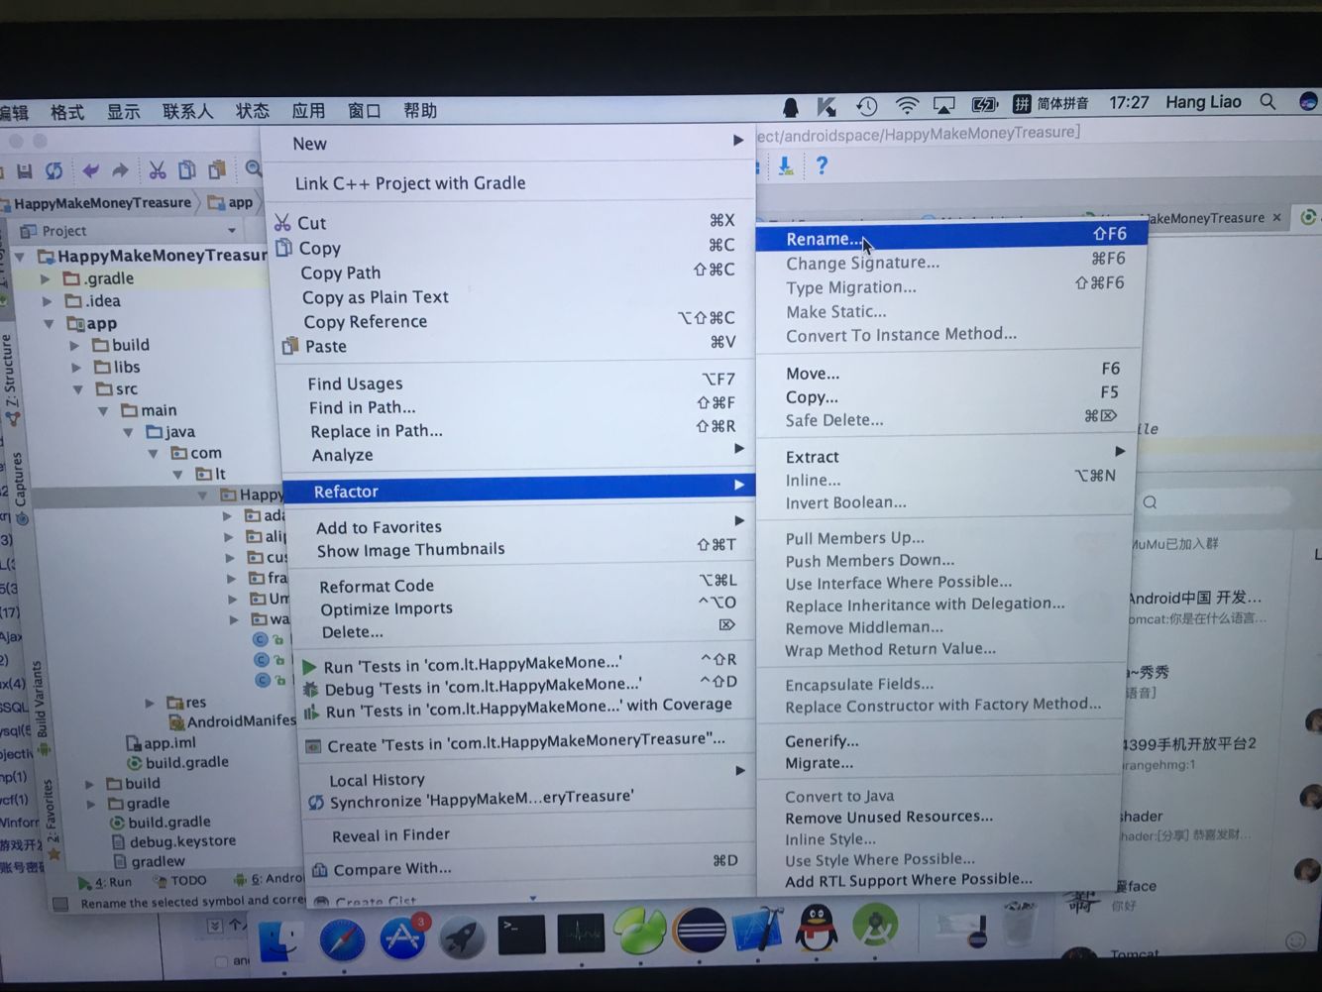Click the Copy toolbar icon
The height and width of the screenshot is (992, 1322).
(x=187, y=169)
